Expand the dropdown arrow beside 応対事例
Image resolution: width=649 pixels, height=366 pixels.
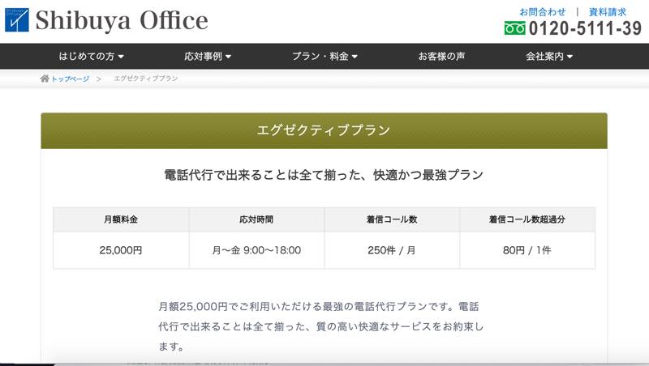(x=228, y=57)
